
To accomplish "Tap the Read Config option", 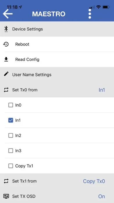I will click(x=57, y=60).
